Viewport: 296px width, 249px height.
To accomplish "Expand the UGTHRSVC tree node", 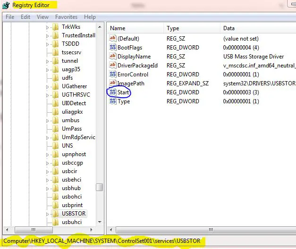I will point(47,95).
